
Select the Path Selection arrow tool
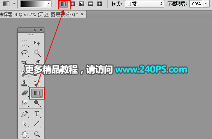[24, 124]
